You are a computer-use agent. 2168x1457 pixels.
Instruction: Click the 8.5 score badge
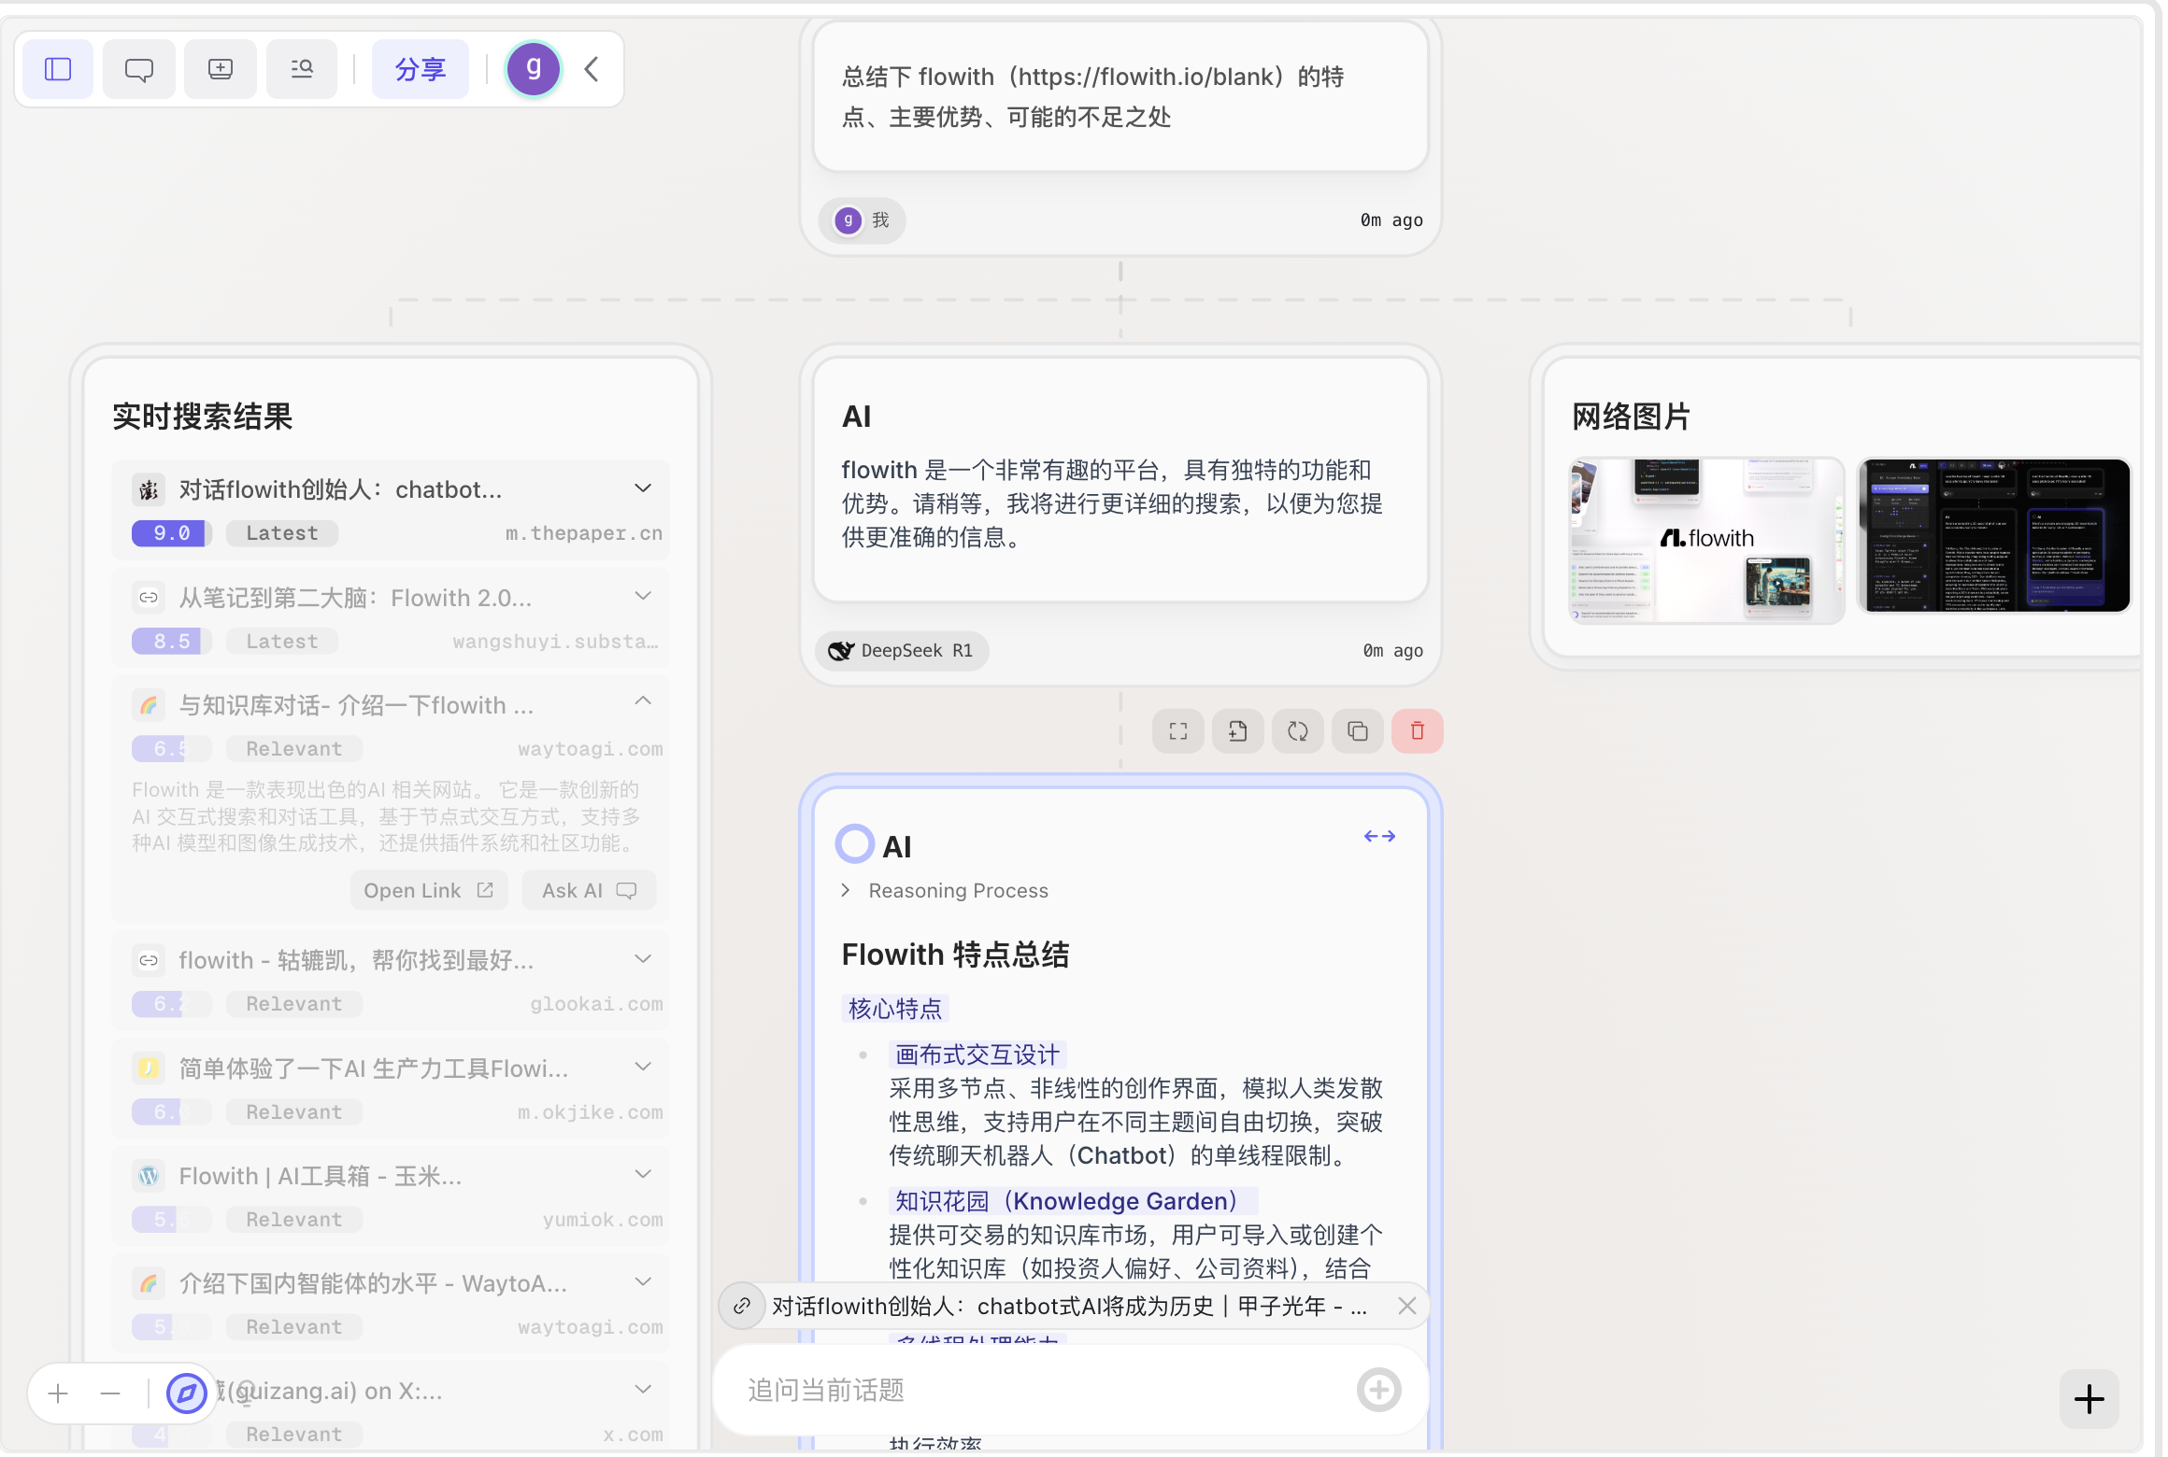(x=171, y=642)
